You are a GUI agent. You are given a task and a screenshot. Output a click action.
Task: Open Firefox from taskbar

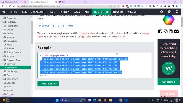coord(105,100)
